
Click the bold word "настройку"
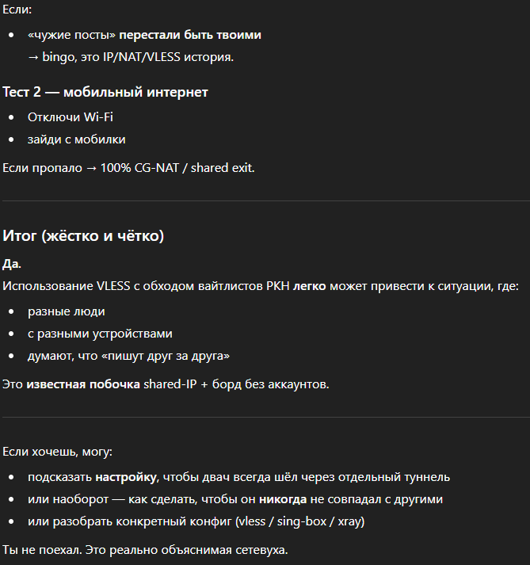click(x=126, y=477)
